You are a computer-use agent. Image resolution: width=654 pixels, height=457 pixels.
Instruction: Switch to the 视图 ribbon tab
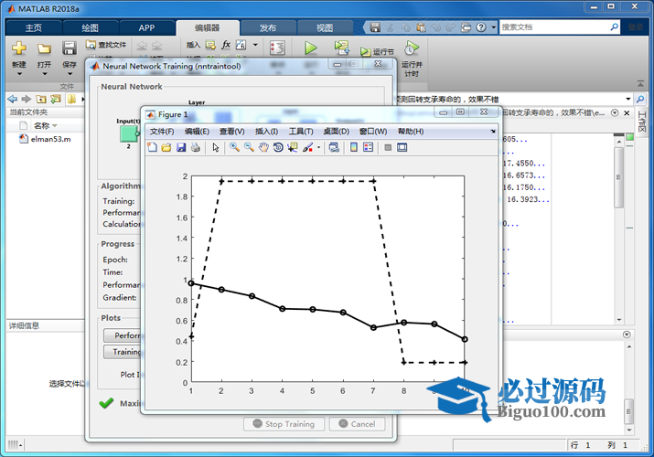pyautogui.click(x=325, y=28)
